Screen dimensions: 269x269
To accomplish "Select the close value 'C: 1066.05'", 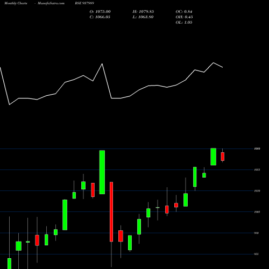I will [x=100, y=17].
